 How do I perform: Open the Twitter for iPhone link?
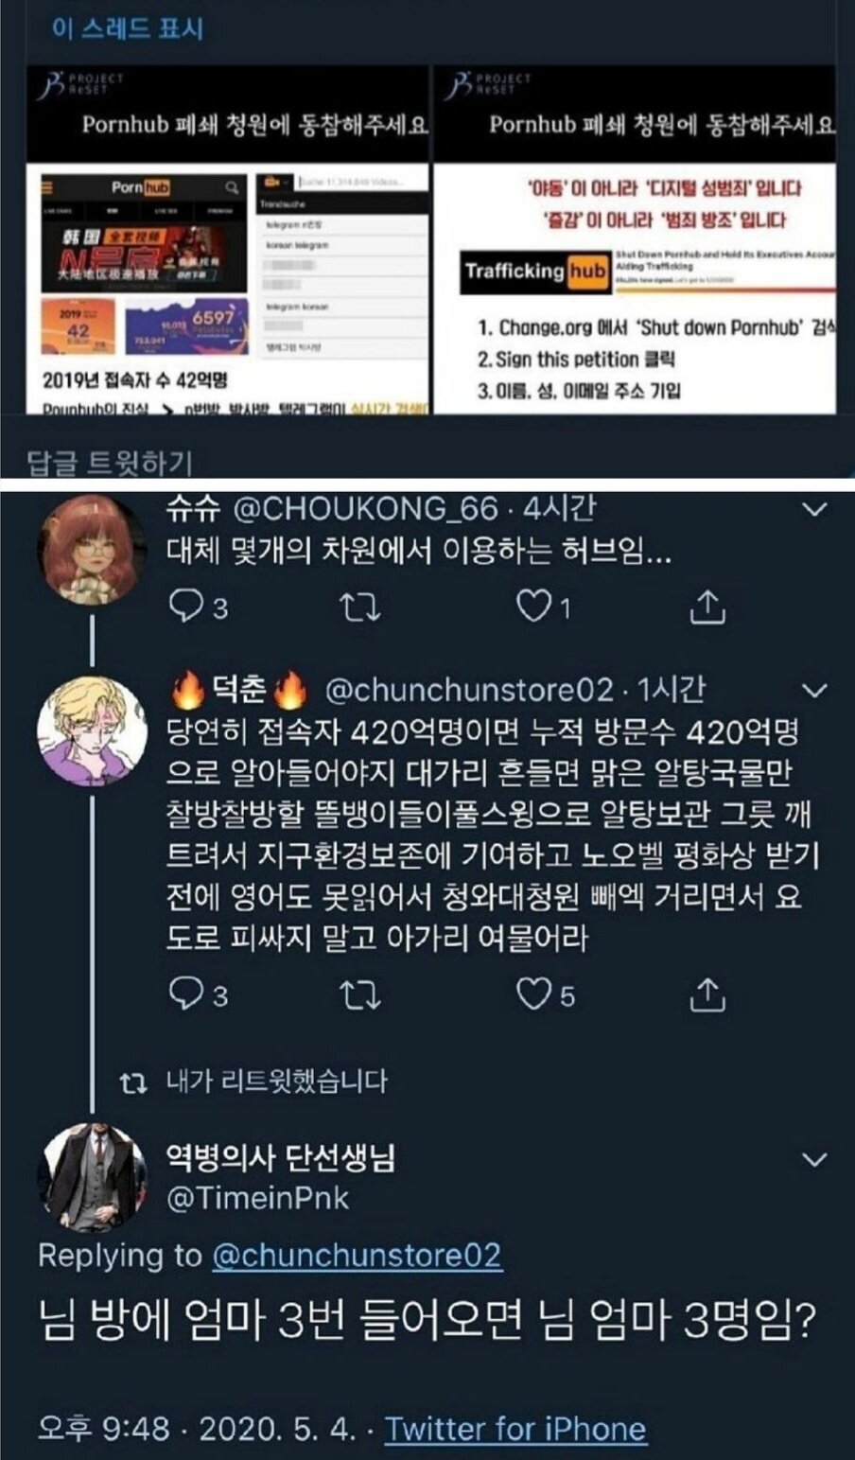tap(515, 1428)
